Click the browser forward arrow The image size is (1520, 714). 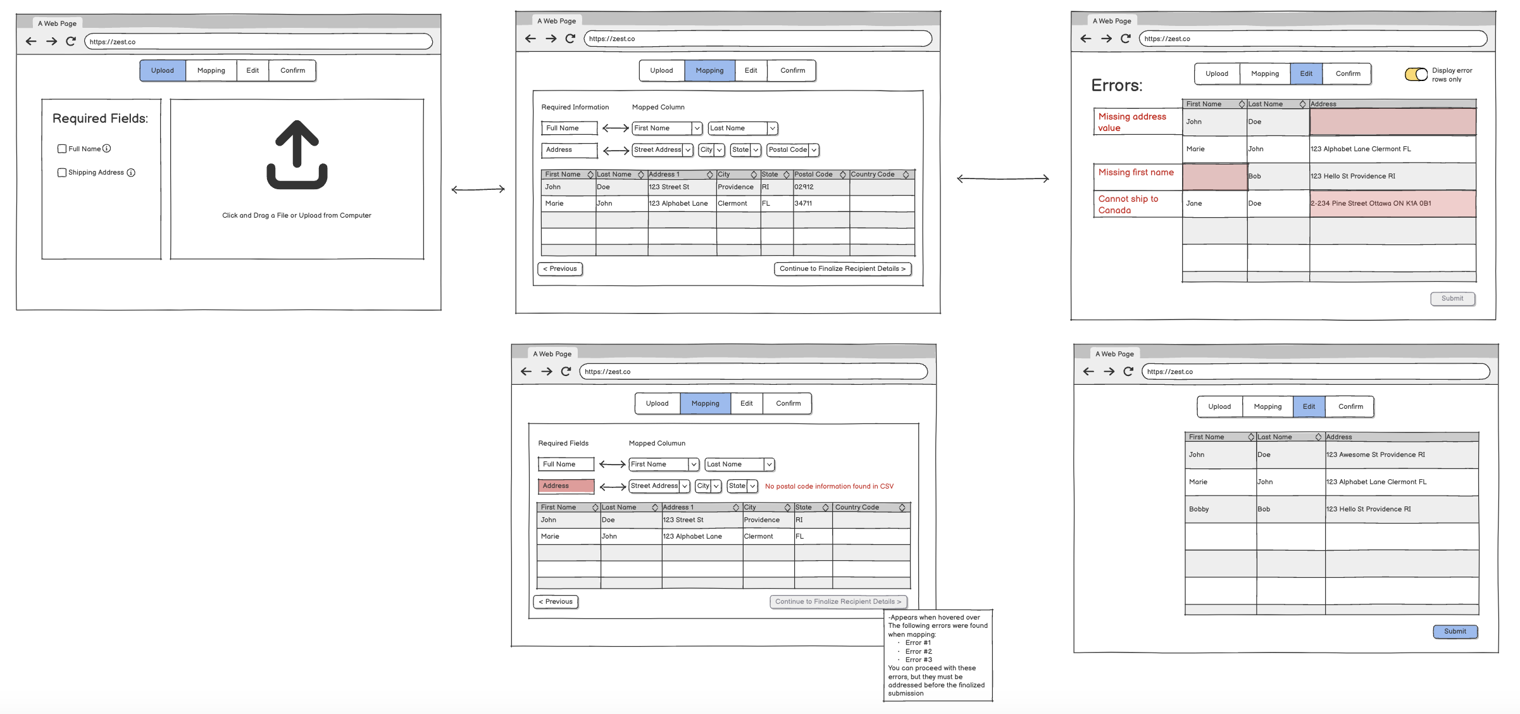(51, 41)
